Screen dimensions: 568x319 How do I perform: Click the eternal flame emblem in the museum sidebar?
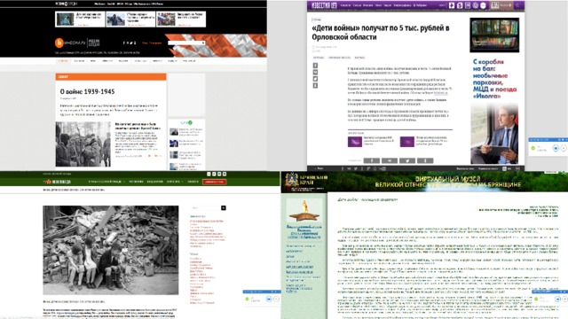tap(304, 211)
